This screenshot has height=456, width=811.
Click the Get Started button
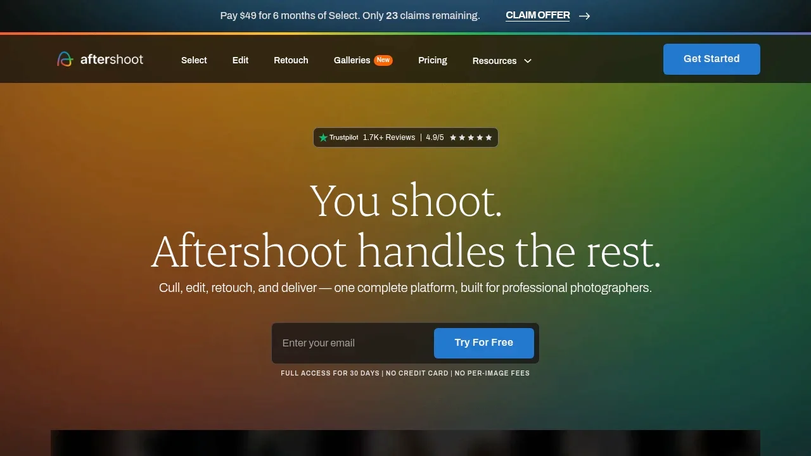coord(712,59)
